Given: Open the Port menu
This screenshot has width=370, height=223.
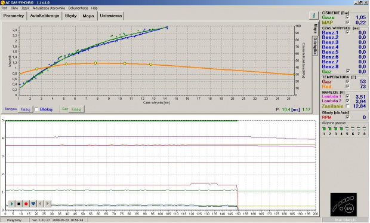Looking at the screenshot, I should pyautogui.click(x=4, y=8).
